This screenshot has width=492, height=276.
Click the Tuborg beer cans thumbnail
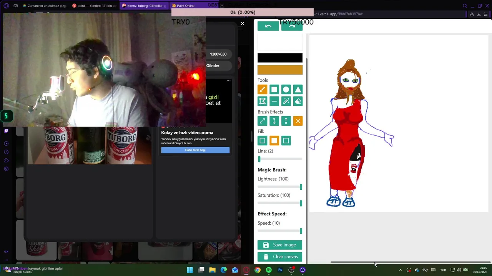pos(89,146)
